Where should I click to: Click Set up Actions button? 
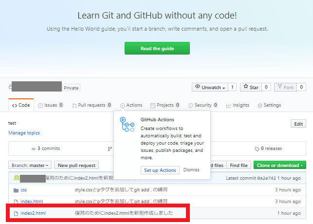pyautogui.click(x=160, y=170)
